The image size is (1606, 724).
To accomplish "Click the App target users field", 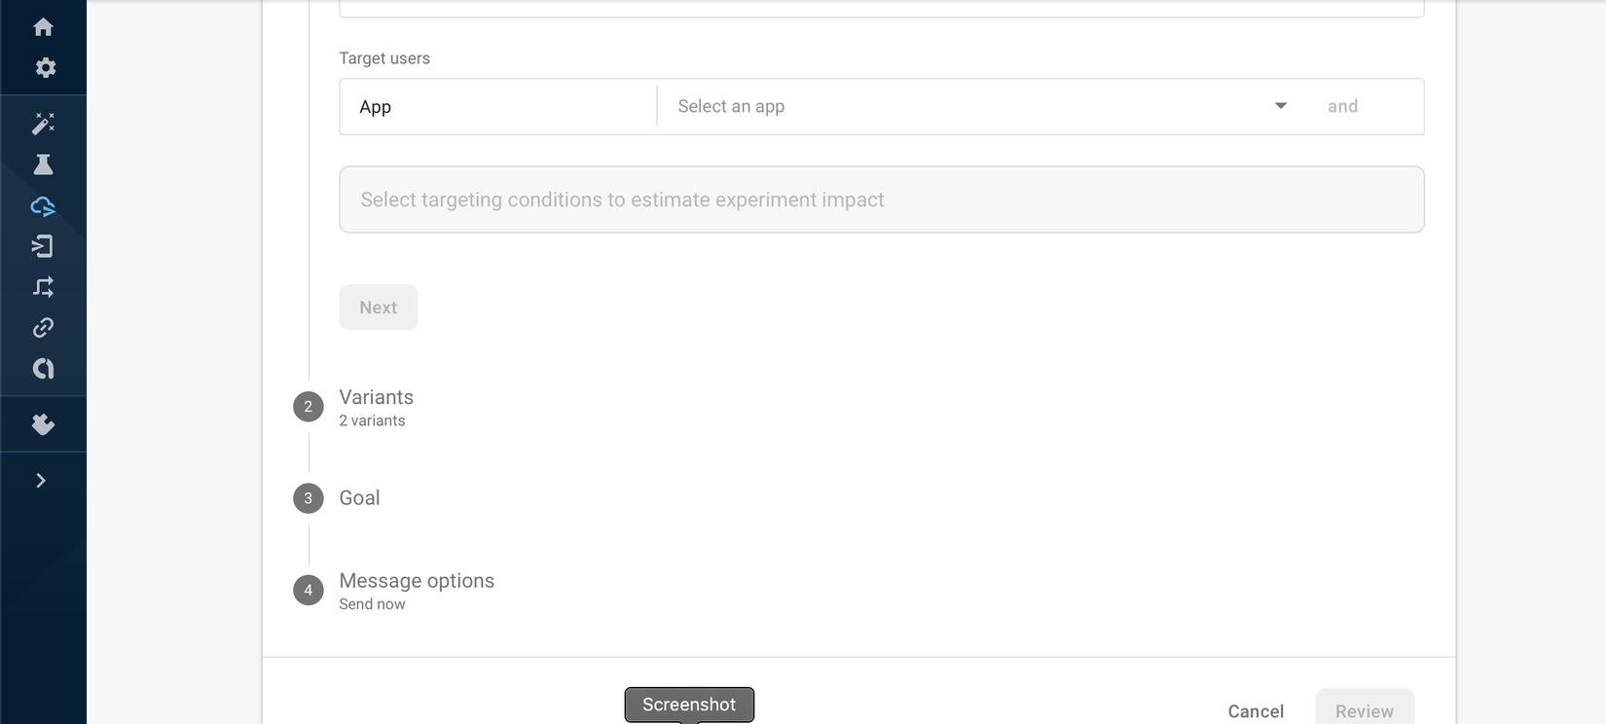I will click(497, 107).
